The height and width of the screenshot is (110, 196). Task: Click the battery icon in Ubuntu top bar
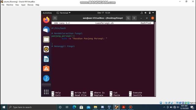(150, 13)
